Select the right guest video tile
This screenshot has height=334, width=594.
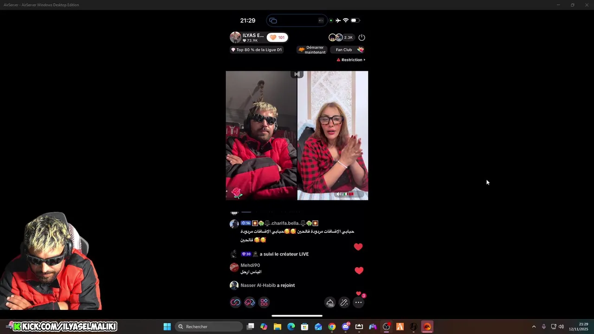click(333, 135)
